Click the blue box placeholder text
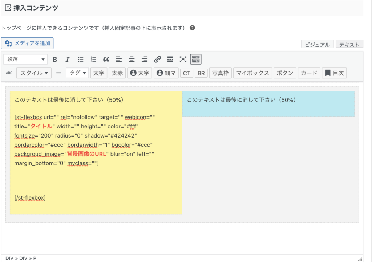The image size is (372, 262). pos(241,100)
